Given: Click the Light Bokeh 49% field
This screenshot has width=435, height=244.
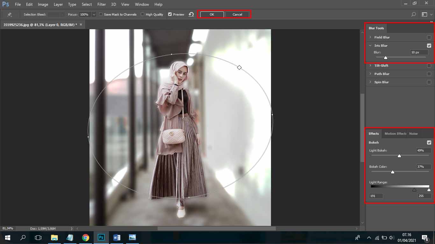Looking at the screenshot, I should point(424,150).
